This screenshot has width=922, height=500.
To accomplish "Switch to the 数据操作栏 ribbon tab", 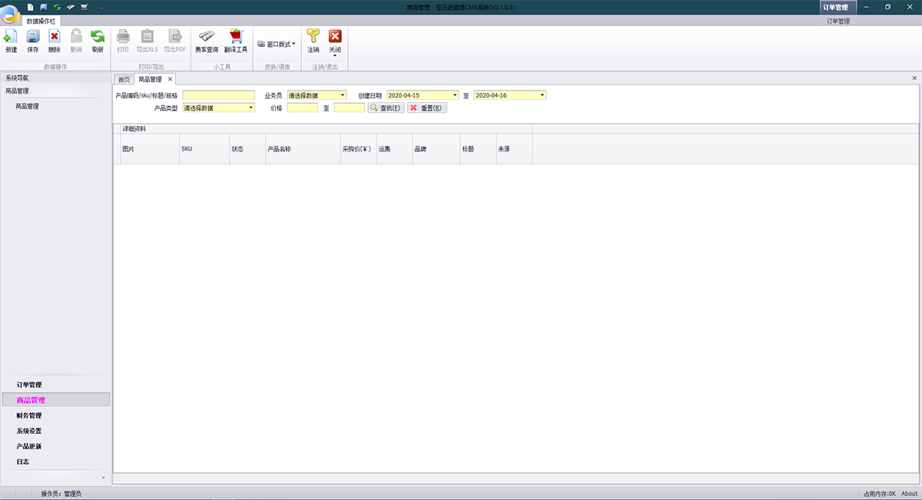I will pyautogui.click(x=41, y=22).
